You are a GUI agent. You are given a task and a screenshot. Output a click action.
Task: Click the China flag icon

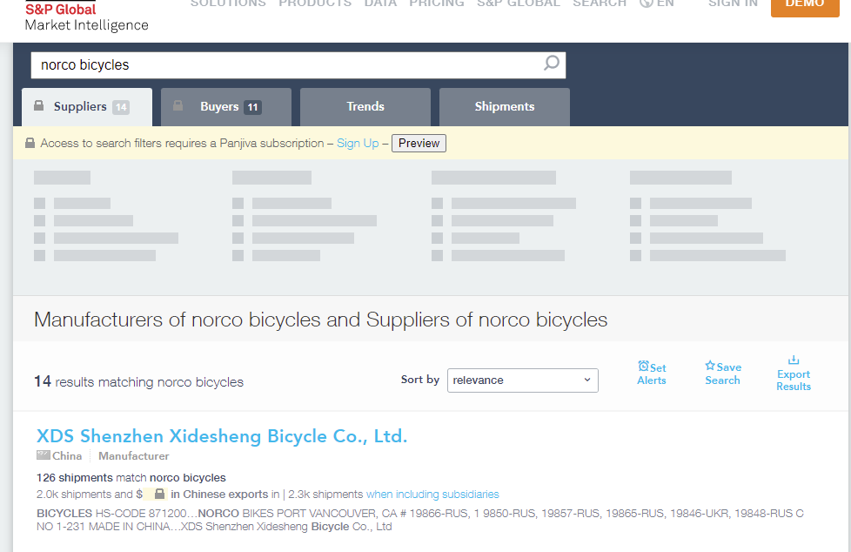tap(44, 455)
